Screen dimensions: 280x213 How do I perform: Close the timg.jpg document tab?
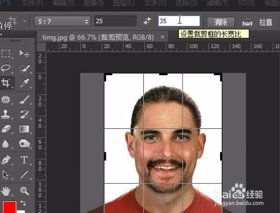tap(162, 37)
